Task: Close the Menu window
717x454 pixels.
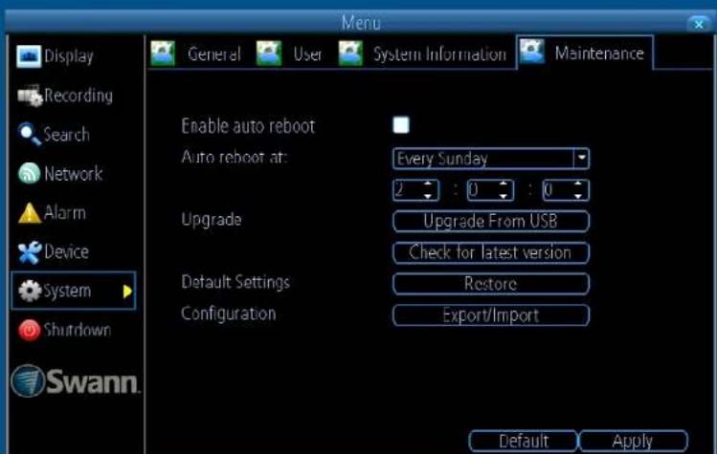Action: (x=699, y=24)
